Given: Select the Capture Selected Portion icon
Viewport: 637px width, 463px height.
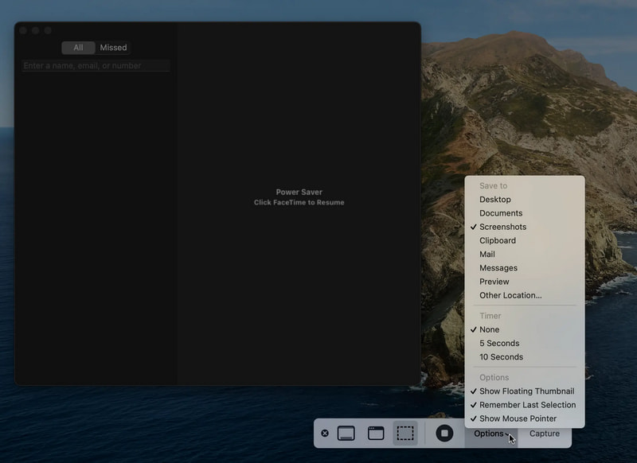Looking at the screenshot, I should 404,434.
